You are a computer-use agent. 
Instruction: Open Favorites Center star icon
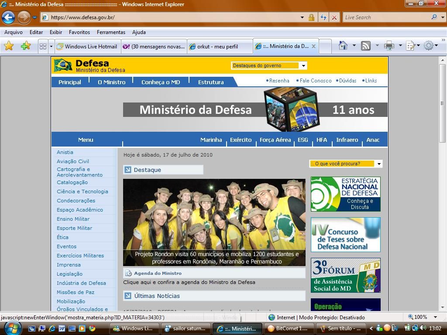pos(9,46)
